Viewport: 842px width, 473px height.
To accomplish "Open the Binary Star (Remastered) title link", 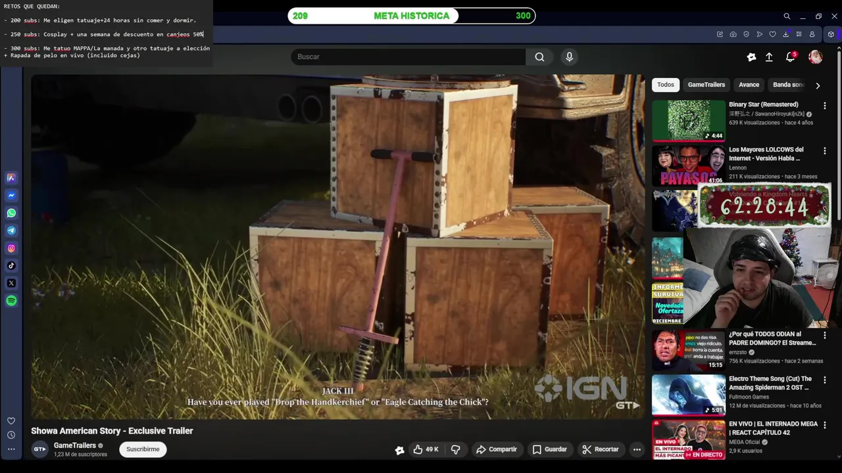I will coord(763,104).
